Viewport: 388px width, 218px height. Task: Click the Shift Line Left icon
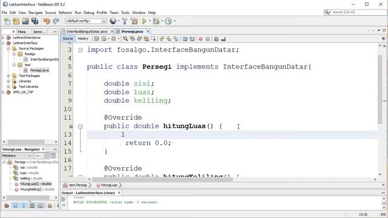click(185, 39)
